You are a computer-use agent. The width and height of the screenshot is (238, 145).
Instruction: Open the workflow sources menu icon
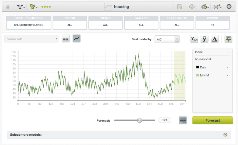[21, 6]
